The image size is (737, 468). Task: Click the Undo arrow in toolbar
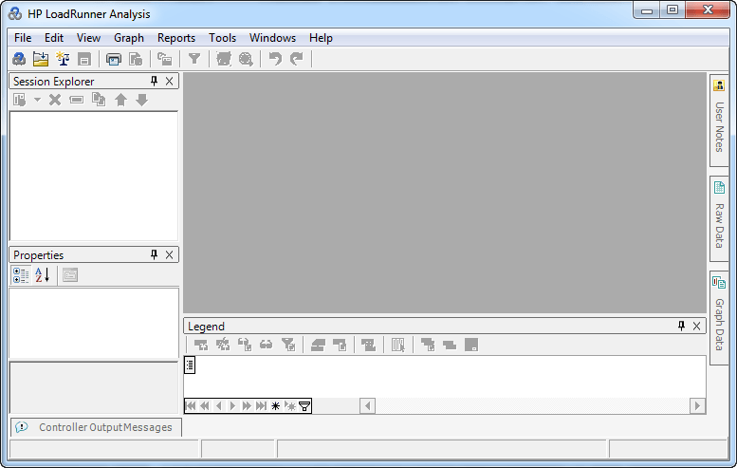click(275, 60)
